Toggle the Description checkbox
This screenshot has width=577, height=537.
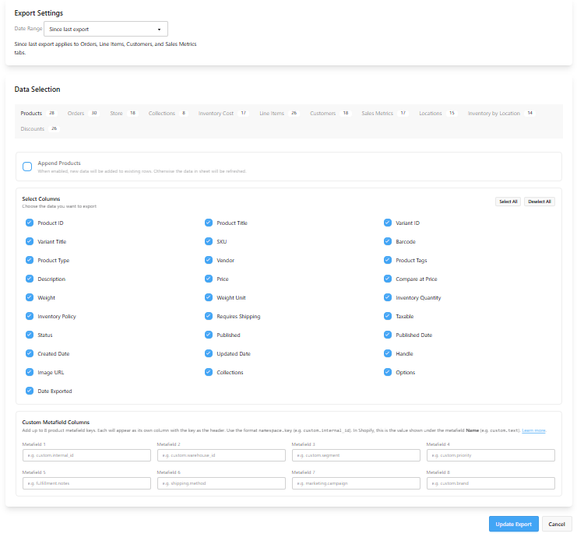click(30, 279)
